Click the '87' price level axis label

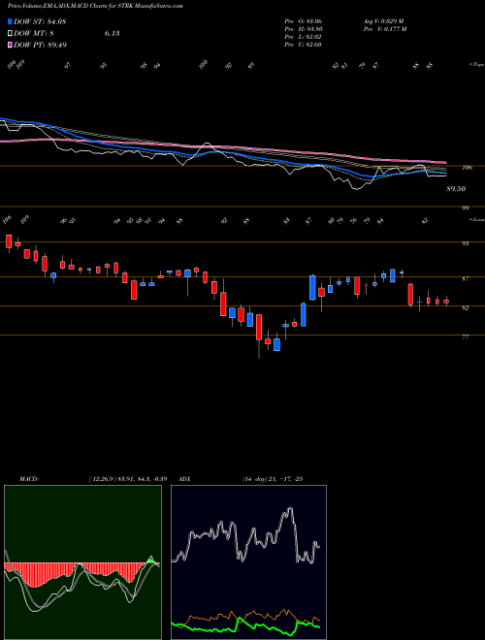[x=465, y=278]
